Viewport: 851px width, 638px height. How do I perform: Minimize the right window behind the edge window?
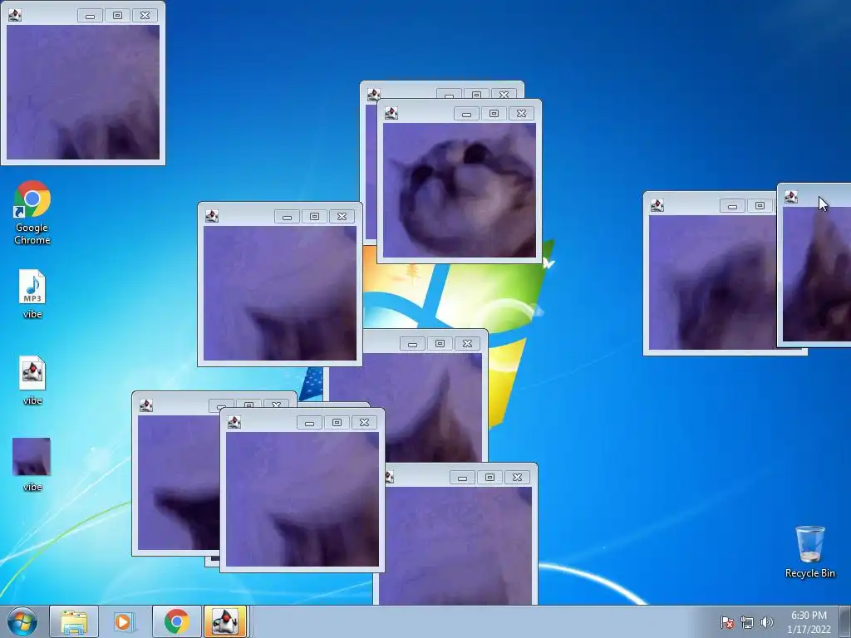pos(732,206)
